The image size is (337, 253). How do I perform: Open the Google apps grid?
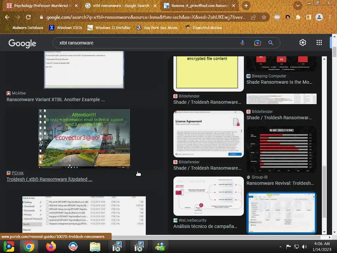[319, 42]
